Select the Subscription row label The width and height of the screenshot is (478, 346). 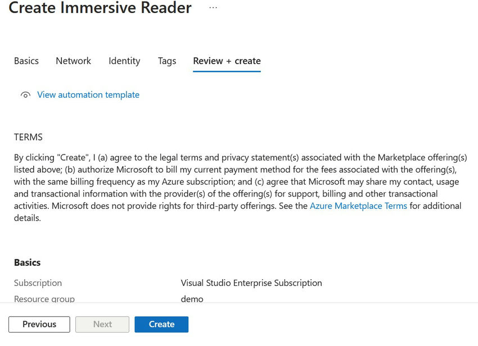[x=38, y=283]
